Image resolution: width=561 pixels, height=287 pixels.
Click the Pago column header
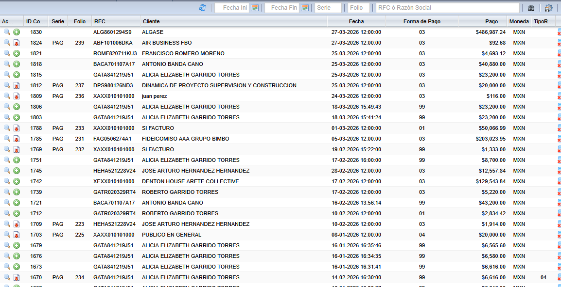tap(491, 21)
